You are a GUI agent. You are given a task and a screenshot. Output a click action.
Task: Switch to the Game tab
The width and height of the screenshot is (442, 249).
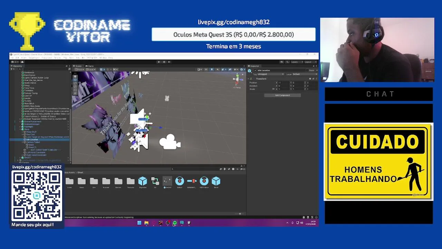coord(89,66)
